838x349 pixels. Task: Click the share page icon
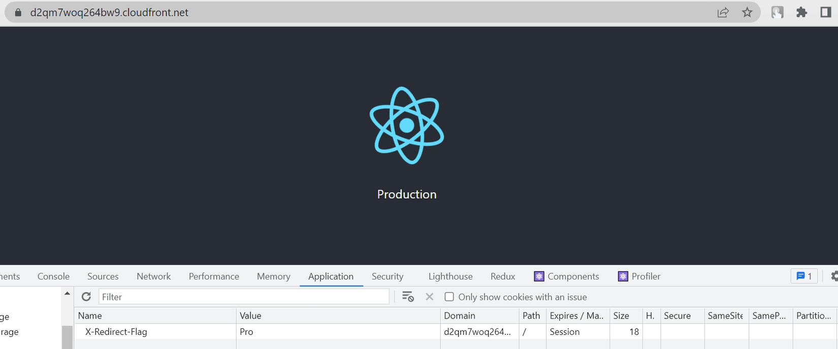723,13
